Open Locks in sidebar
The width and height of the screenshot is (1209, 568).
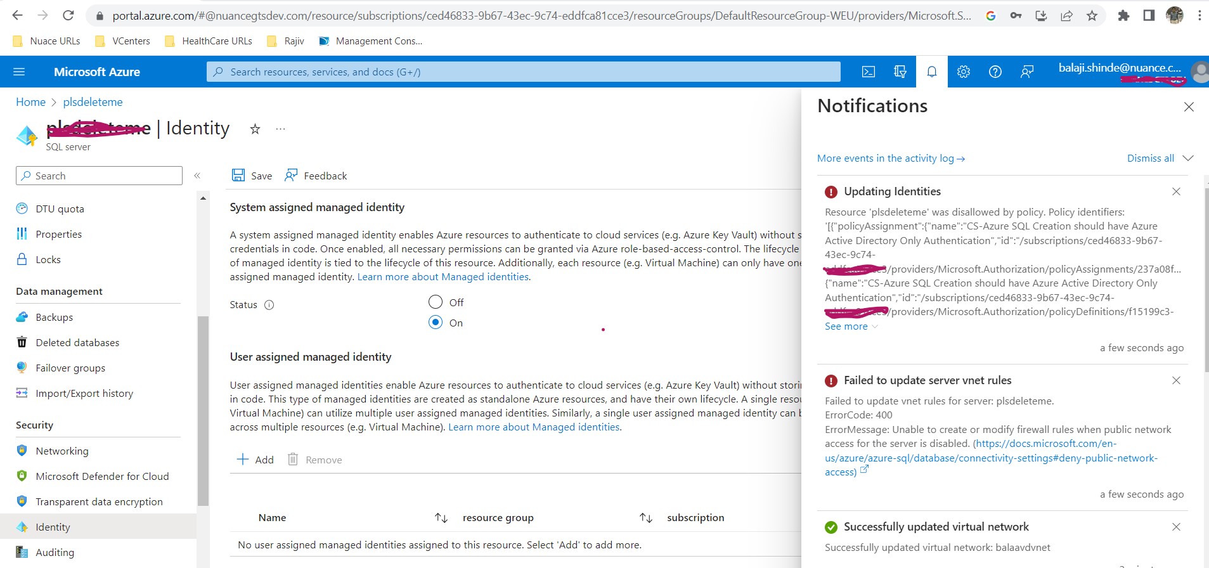tap(48, 259)
